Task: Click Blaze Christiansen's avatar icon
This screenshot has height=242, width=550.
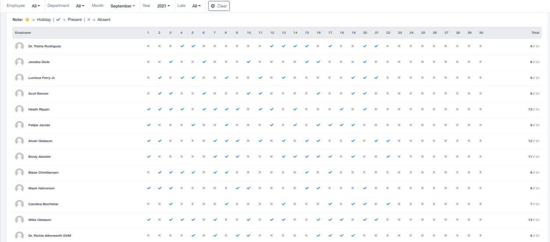Action: point(19,173)
